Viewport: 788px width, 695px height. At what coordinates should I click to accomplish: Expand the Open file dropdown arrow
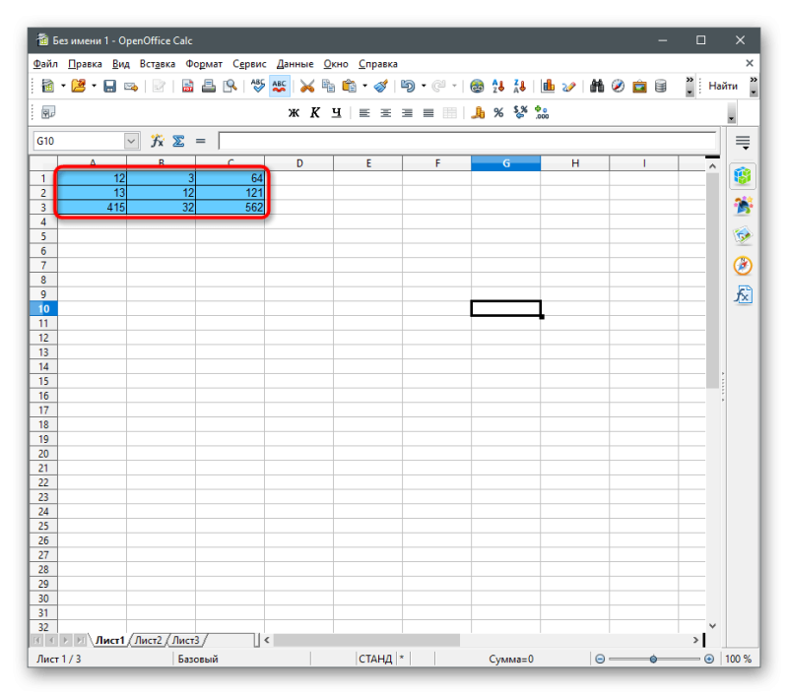point(94,86)
